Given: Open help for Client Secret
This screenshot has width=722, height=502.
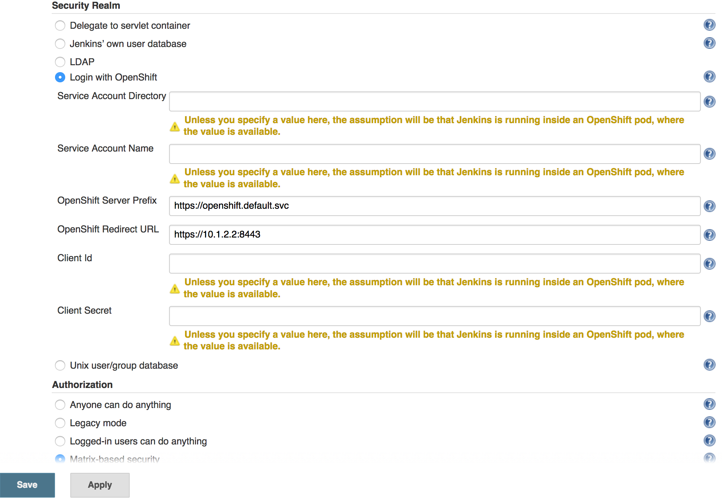Looking at the screenshot, I should point(710,316).
